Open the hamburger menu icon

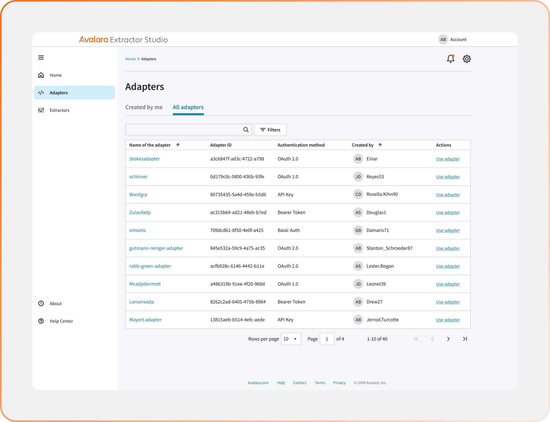tap(41, 58)
